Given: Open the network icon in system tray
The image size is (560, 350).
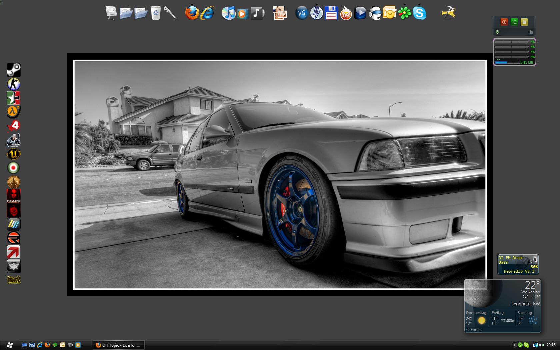Looking at the screenshot, I should click(535, 345).
